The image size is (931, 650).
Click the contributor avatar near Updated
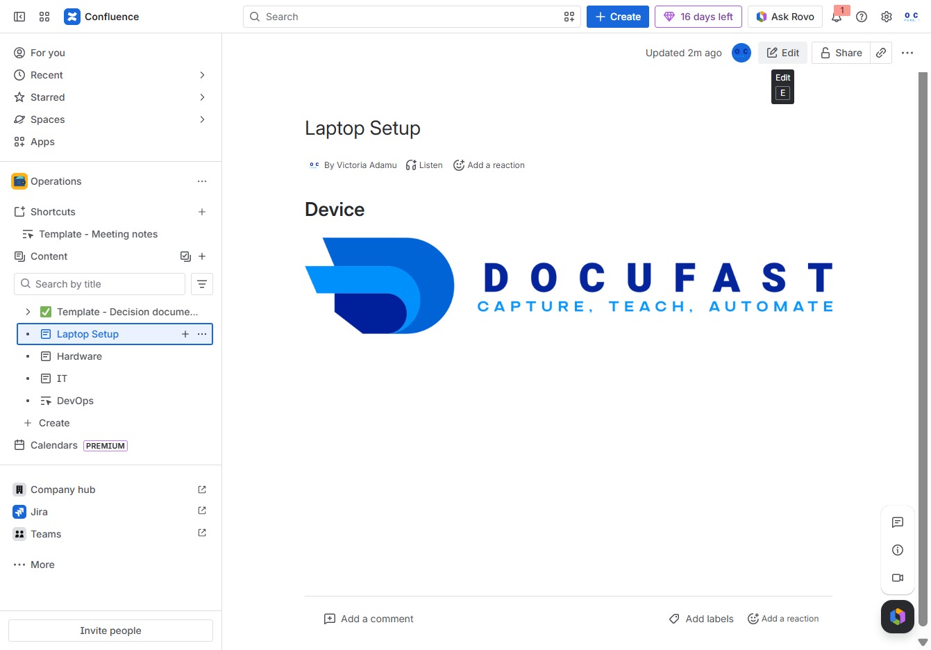tap(741, 53)
